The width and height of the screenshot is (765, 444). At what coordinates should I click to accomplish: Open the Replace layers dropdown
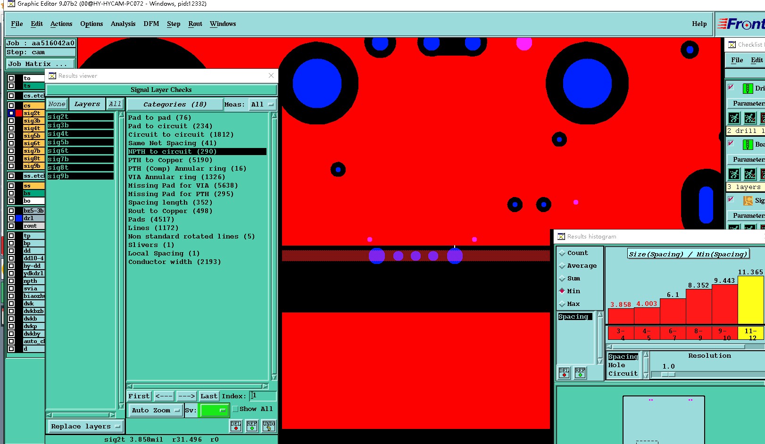click(85, 427)
